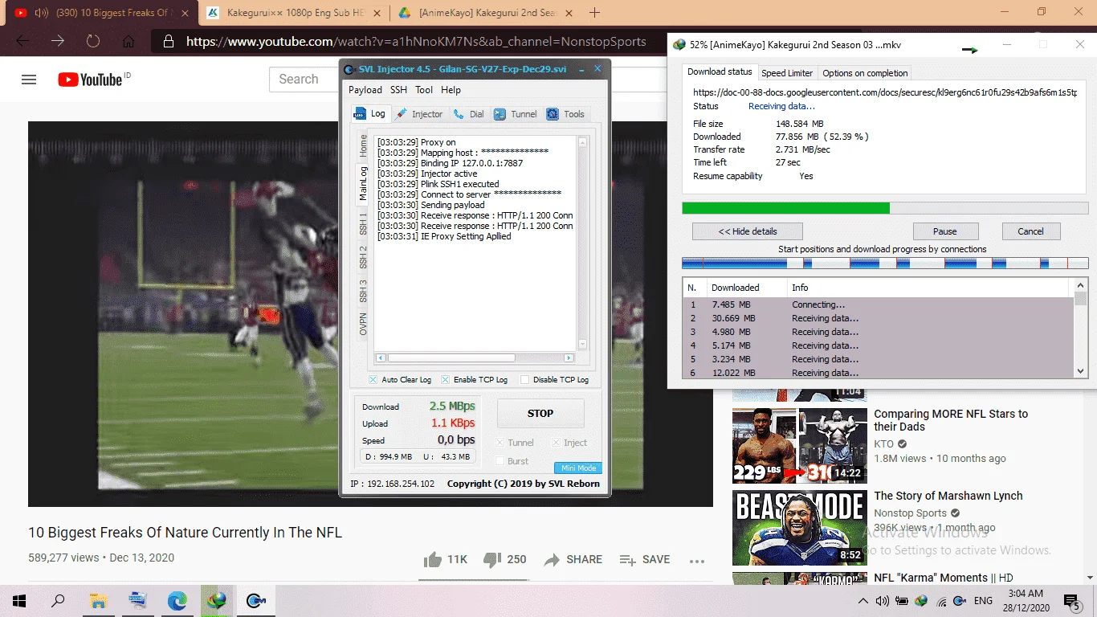Click the log horizontal scrollbar right arrow
This screenshot has height=617, width=1097.
569,358
